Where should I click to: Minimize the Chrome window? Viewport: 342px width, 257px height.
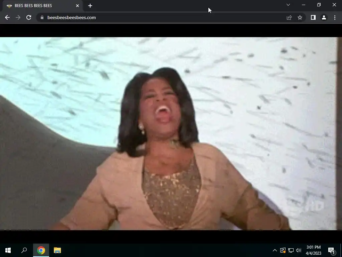tap(304, 5)
